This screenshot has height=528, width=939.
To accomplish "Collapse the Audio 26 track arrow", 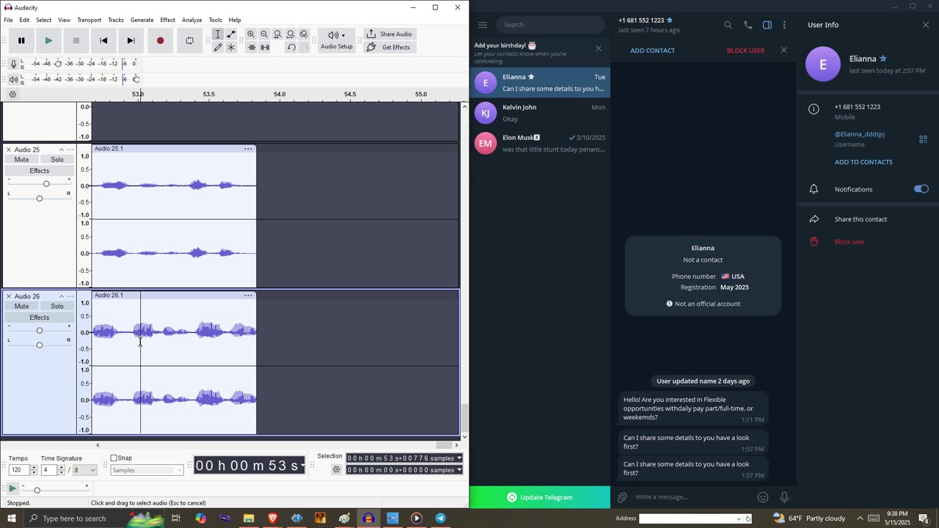I will 62,296.
